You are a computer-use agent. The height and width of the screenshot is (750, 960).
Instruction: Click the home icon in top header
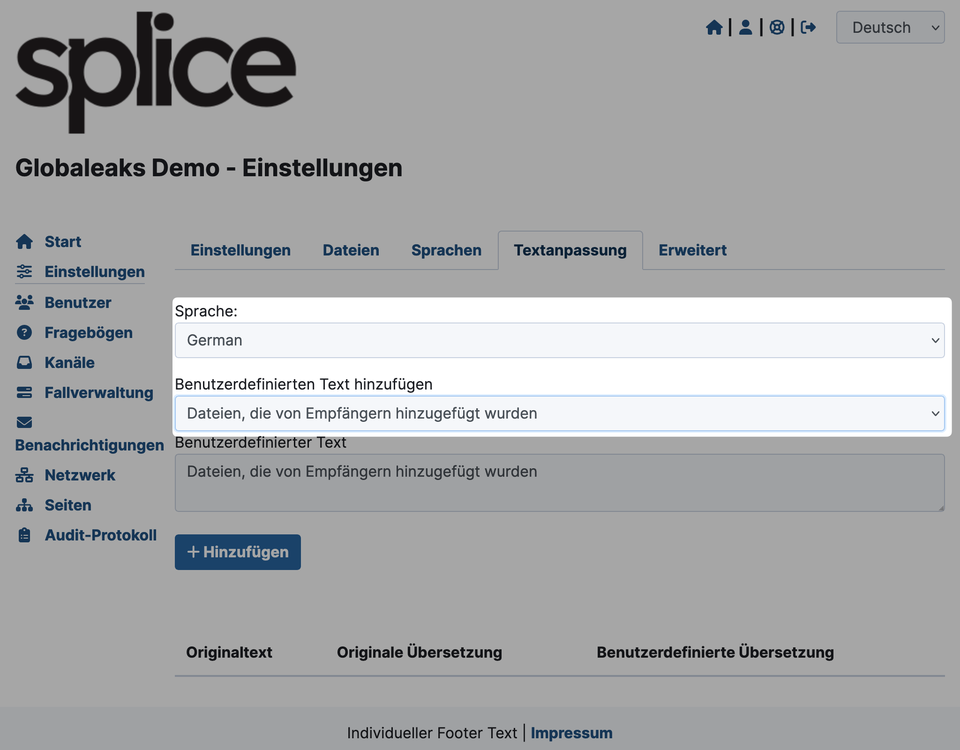(x=714, y=27)
